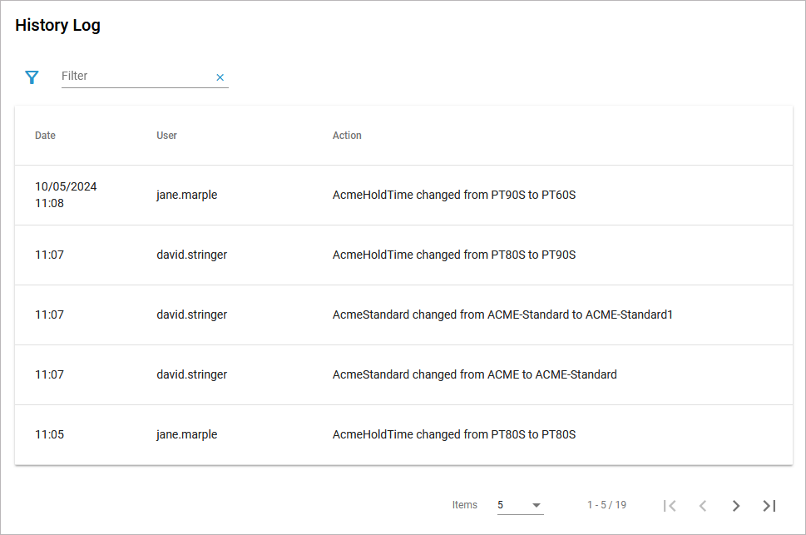Sort by the Date column header
Image resolution: width=806 pixels, height=535 pixels.
(x=45, y=136)
